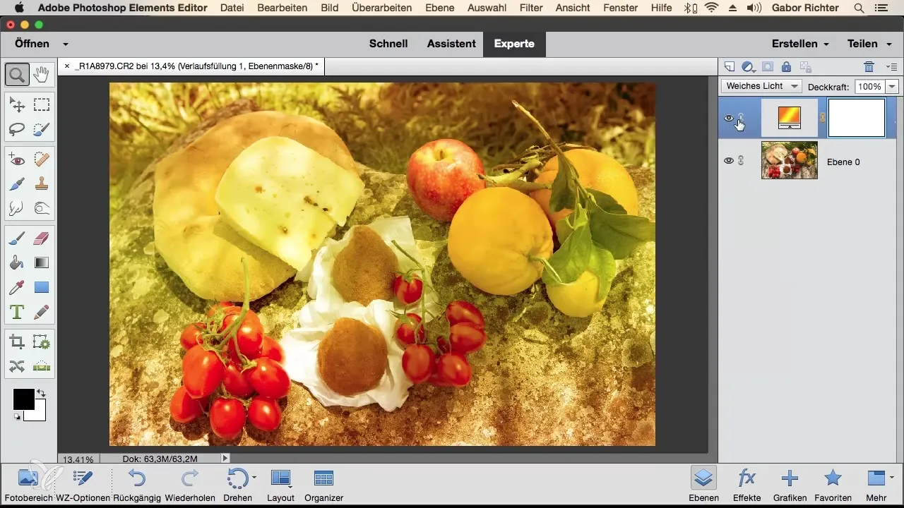Lock transparent pixels of the layer
Viewport: 904px width, 508px height.
(x=804, y=67)
